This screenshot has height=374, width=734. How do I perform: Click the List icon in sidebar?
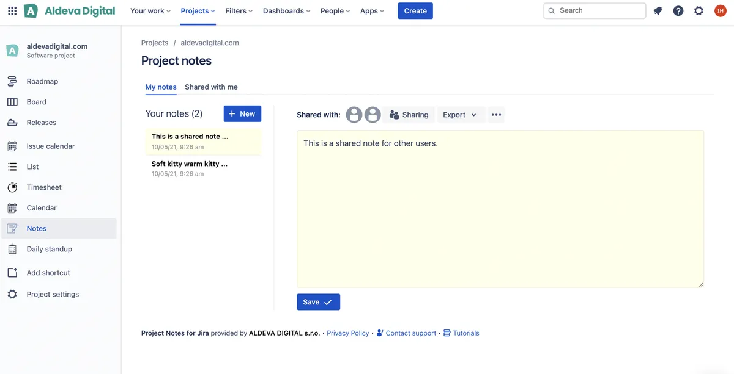[12, 167]
